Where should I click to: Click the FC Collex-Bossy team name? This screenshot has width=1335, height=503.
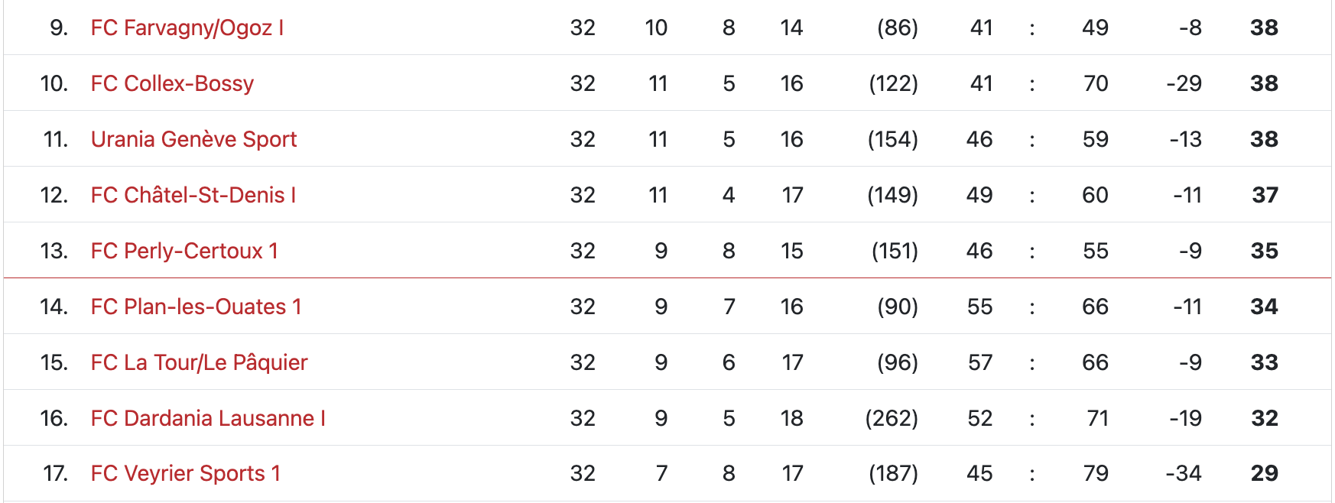coord(172,84)
